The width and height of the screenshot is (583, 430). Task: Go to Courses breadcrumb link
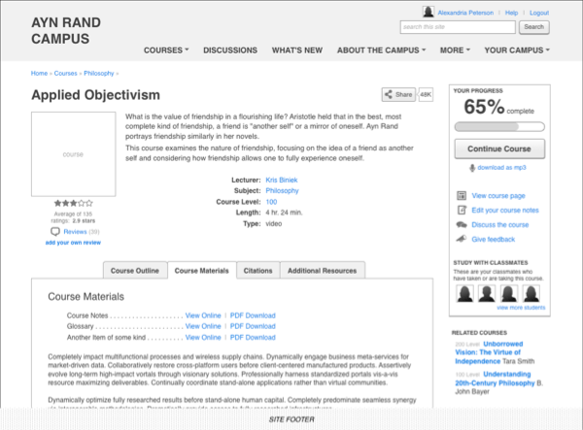coord(65,73)
